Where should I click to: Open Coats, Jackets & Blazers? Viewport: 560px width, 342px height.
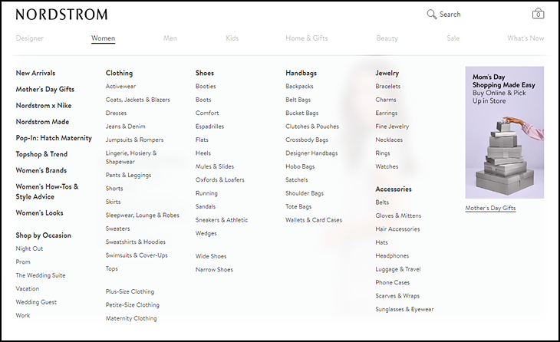pyautogui.click(x=137, y=100)
